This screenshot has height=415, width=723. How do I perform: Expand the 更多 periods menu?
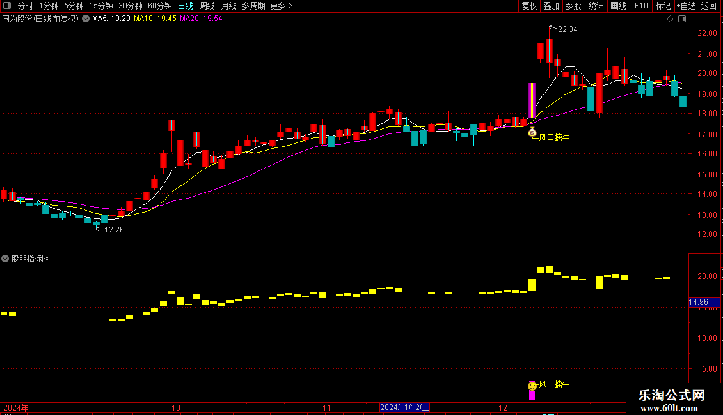point(281,6)
